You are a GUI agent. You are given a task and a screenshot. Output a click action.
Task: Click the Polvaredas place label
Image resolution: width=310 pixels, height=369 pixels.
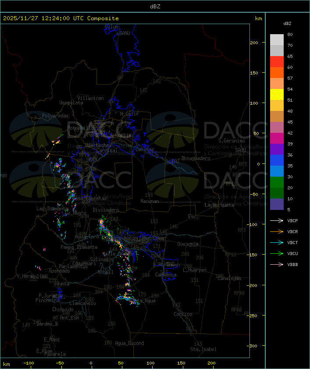pos(55,116)
